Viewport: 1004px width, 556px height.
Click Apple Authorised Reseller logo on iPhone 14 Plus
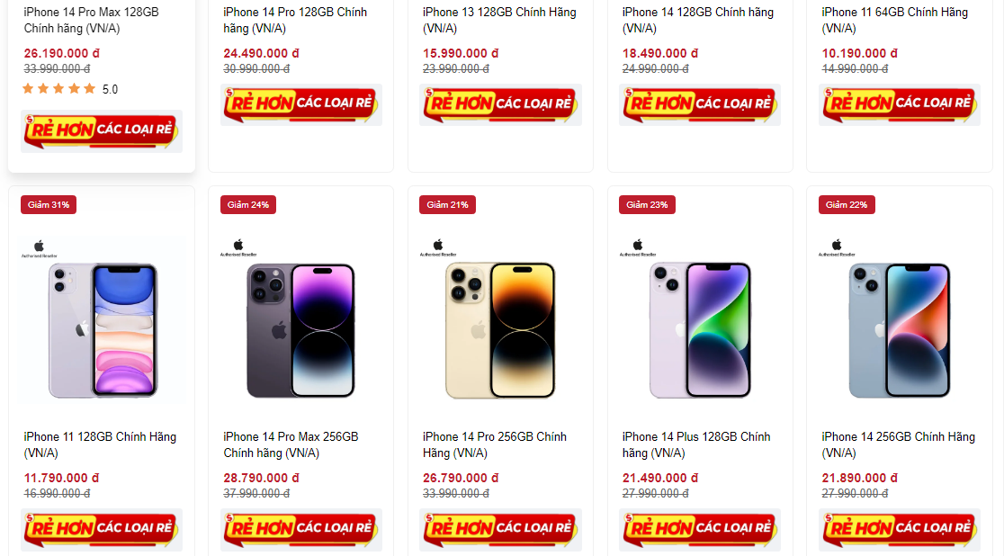coord(637,248)
